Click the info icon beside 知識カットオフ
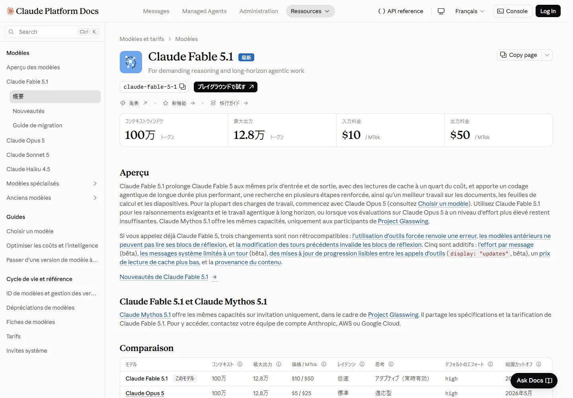573x398 pixels. tap(539, 364)
